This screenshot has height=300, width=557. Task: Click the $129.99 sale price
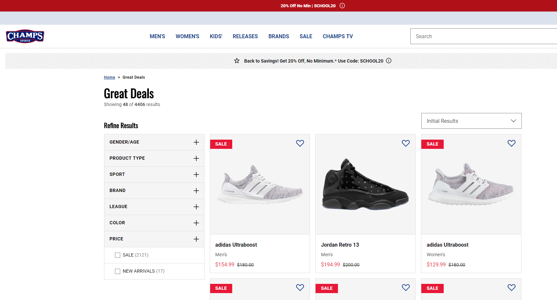[436, 264]
